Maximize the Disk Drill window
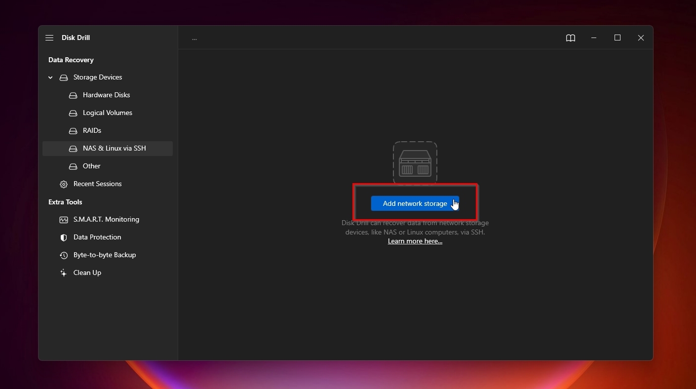 pyautogui.click(x=618, y=38)
